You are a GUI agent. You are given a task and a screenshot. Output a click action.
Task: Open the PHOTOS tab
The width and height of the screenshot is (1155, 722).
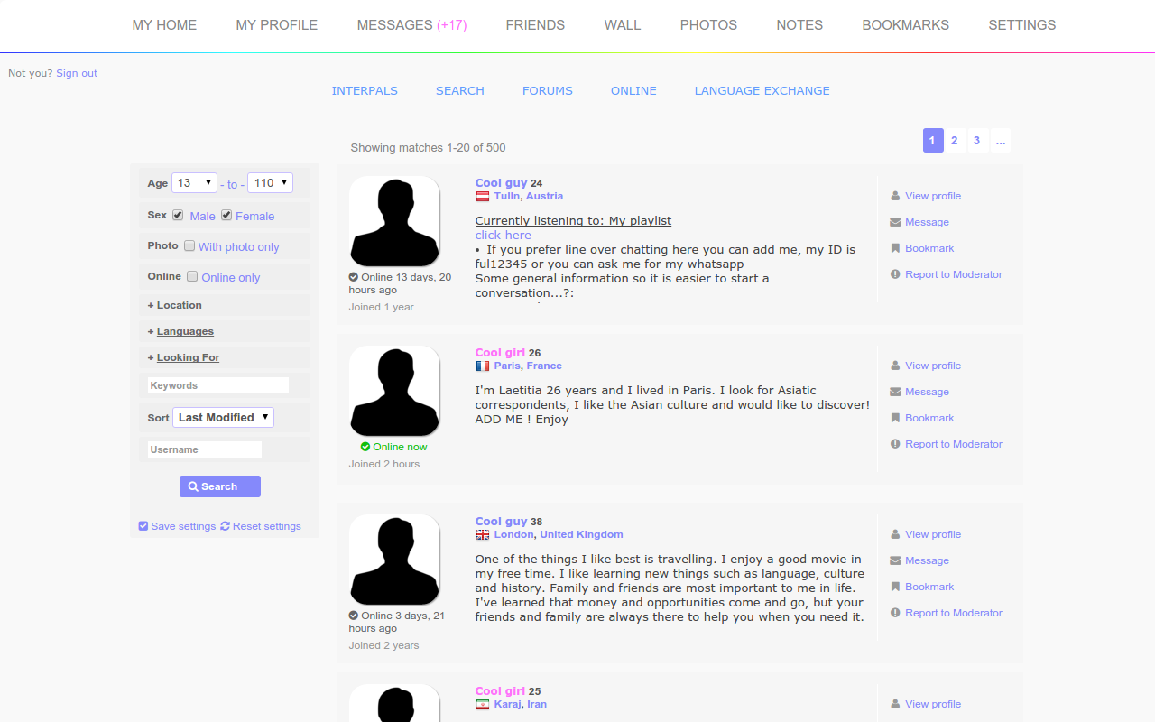[708, 25]
